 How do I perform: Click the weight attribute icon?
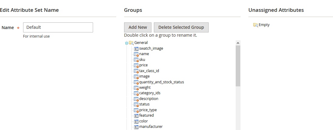coord(136,88)
